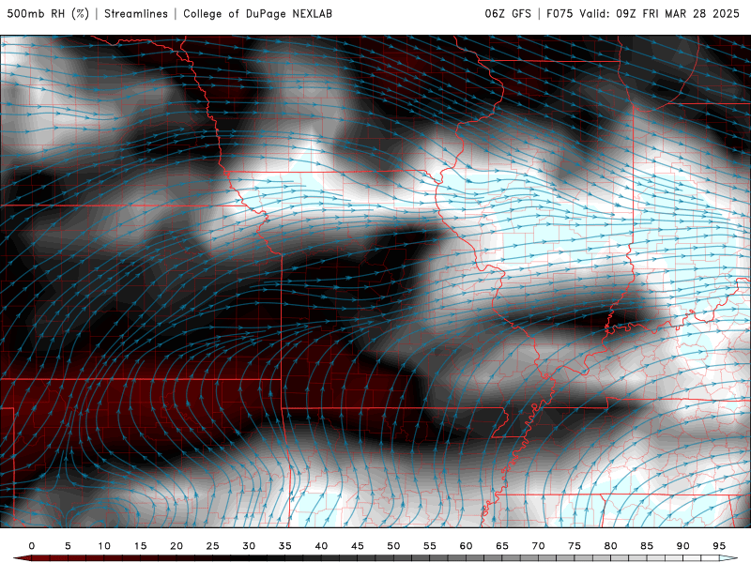Select the 20 label on the color scale
Image resolution: width=751 pixels, height=563 pixels.
pos(176,546)
